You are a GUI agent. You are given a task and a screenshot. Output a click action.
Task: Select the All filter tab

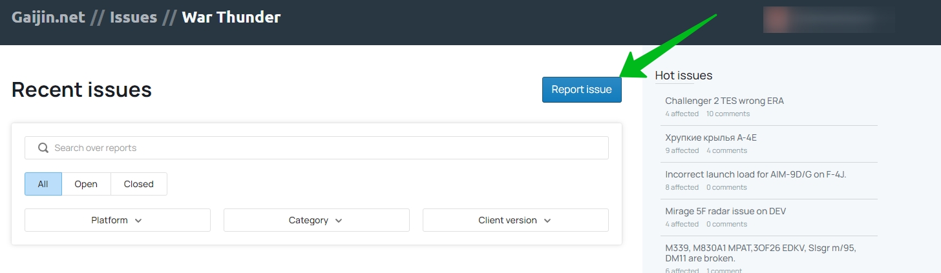[43, 184]
